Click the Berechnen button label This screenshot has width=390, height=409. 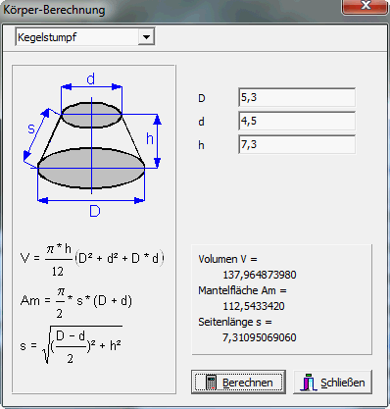248,383
